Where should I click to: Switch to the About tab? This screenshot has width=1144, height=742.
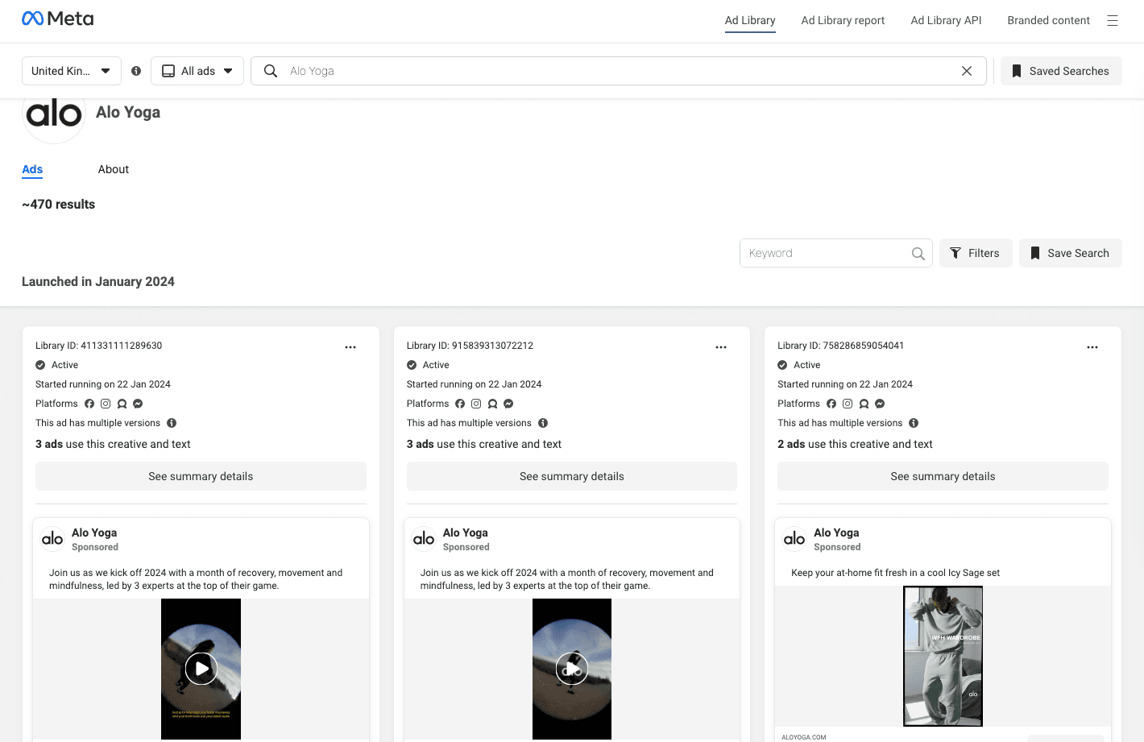(x=113, y=169)
